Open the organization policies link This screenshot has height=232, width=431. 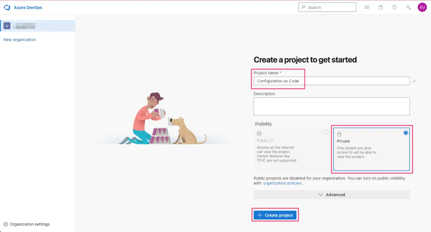pos(282,183)
